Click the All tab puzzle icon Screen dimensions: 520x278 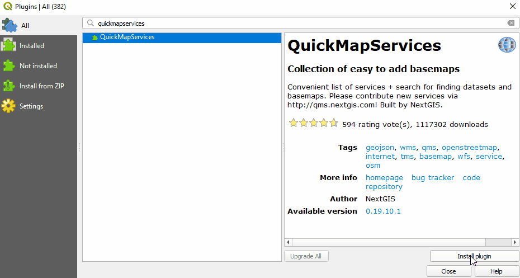[9, 26]
